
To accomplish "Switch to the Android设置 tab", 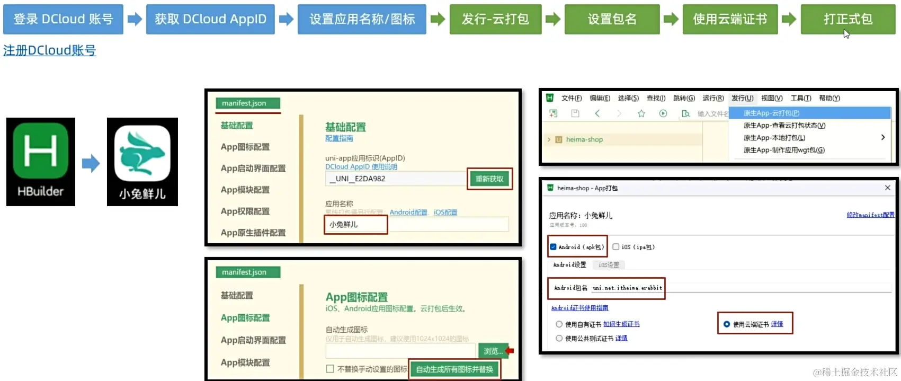I will 569,265.
